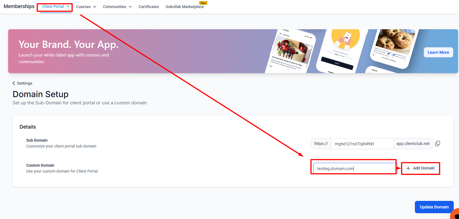Click the bagel photo phone mockup

coord(393,47)
